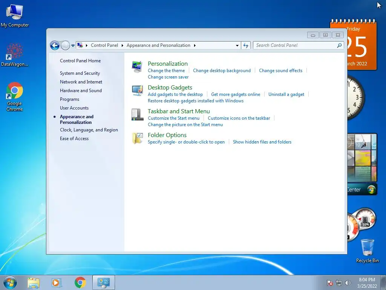The width and height of the screenshot is (386, 290).
Task: Click Change screen saver
Action: point(168,77)
